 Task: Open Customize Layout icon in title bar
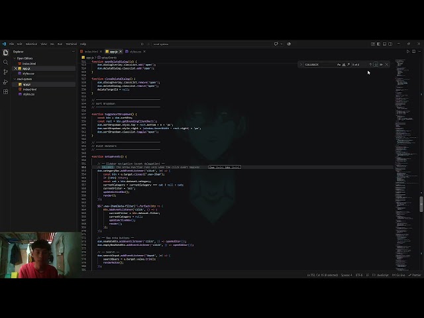coord(373,44)
